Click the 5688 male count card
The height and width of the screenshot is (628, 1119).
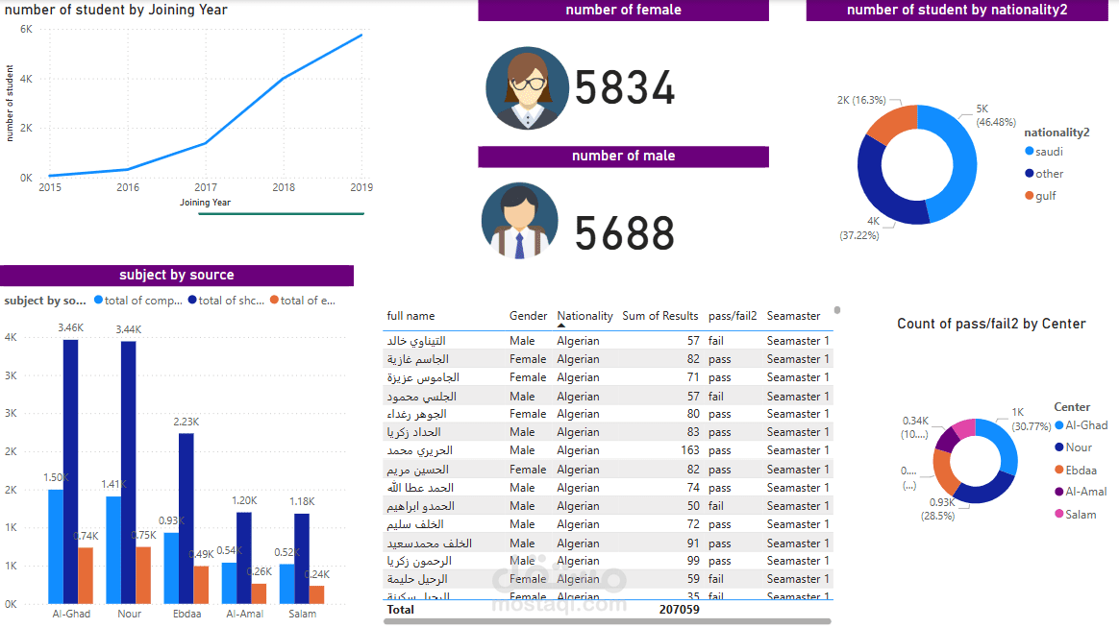625,233
